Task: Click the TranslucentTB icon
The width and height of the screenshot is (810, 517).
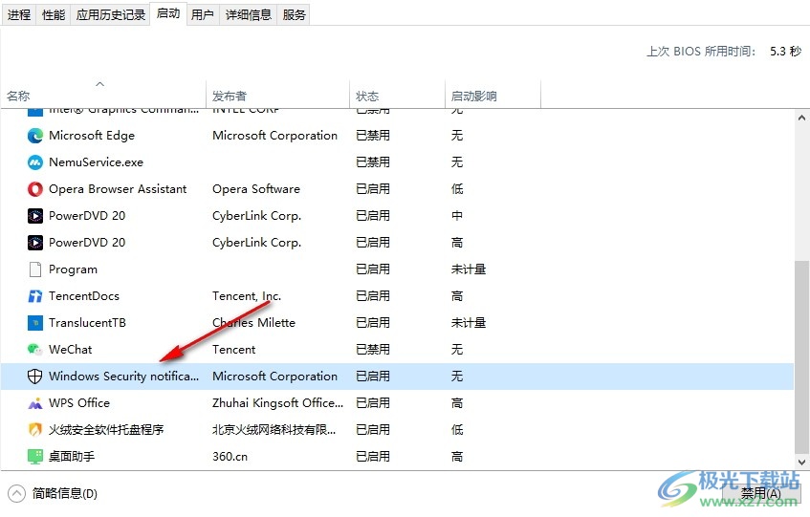Action: [35, 323]
